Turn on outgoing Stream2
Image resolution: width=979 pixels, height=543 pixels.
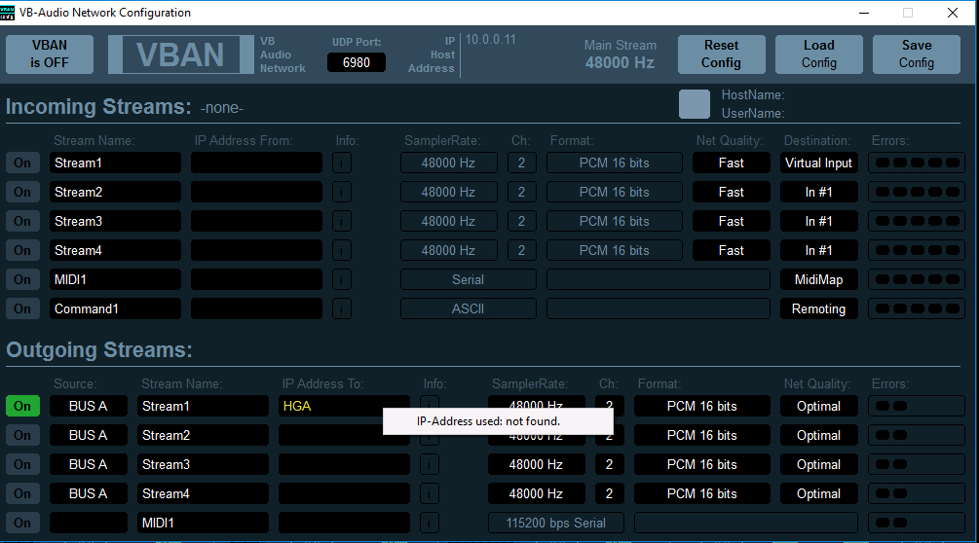point(22,435)
